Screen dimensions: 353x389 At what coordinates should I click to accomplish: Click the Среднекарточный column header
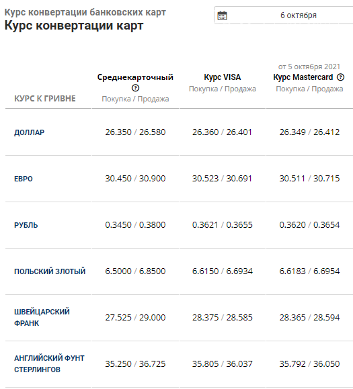[x=135, y=77]
